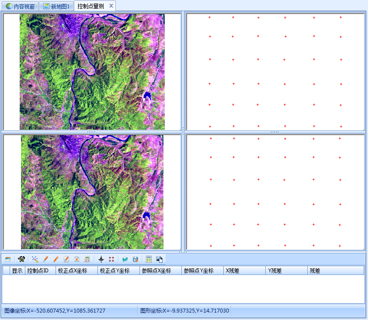The height and width of the screenshot is (320, 368).
Task: Click the window panel icon in toolbar
Action: pos(8,259)
